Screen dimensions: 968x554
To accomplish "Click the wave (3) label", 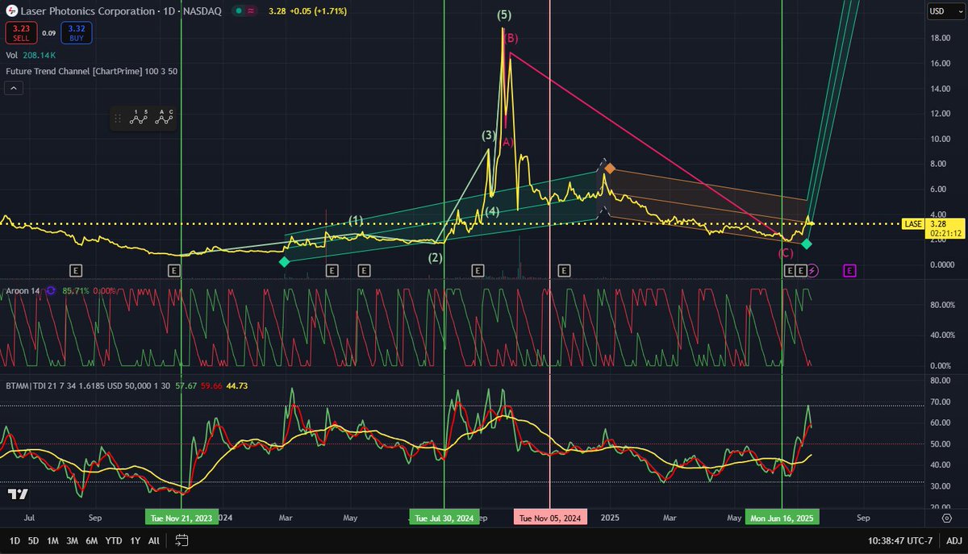I will click(489, 135).
